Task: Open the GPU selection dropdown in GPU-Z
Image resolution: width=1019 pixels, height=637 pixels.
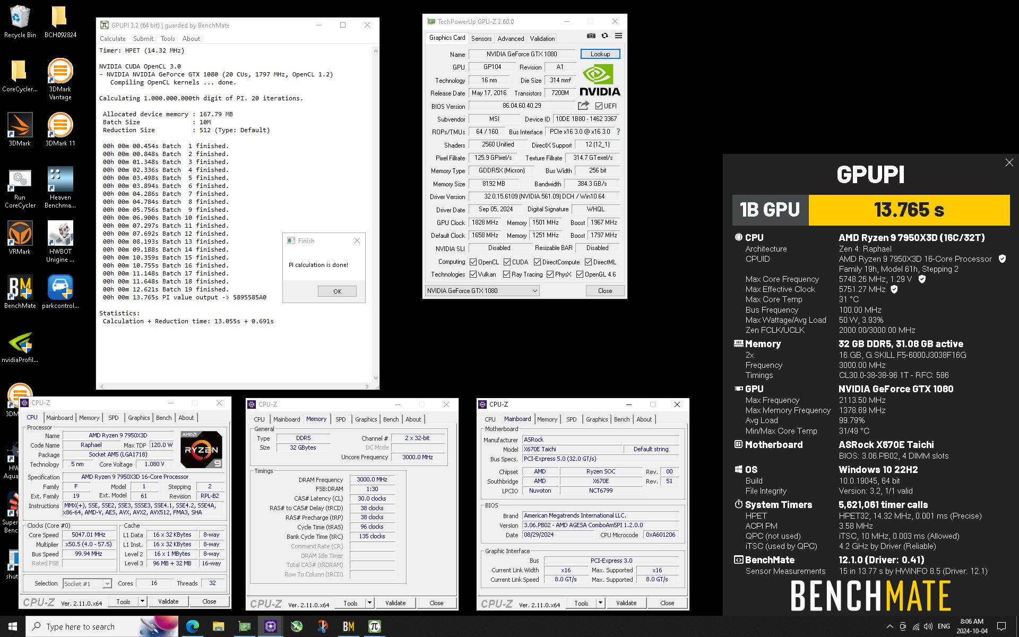Action: (x=482, y=291)
